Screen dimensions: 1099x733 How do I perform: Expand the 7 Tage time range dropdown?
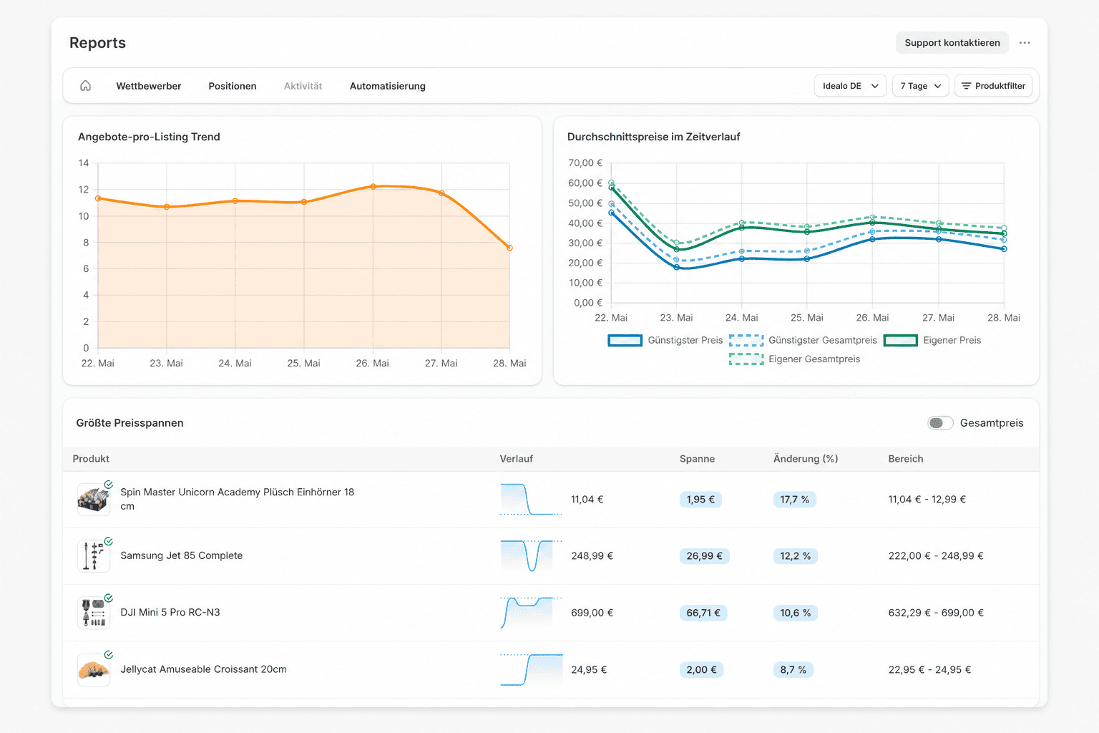click(921, 86)
